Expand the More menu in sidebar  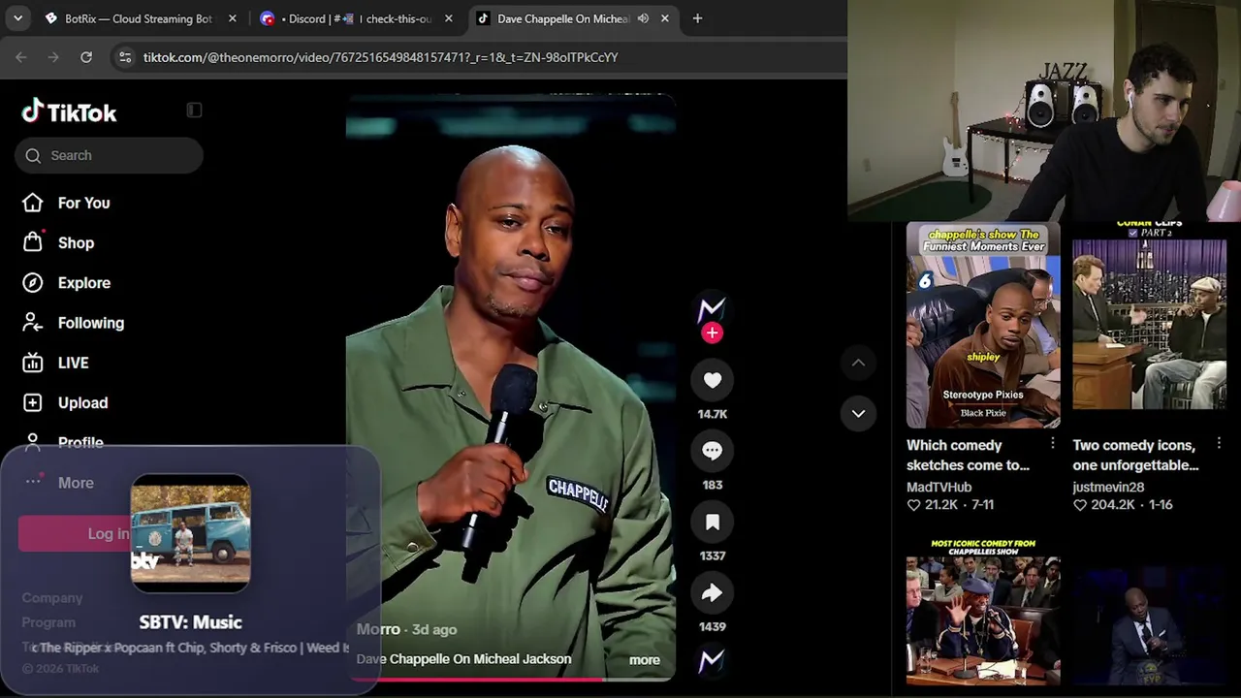76,483
